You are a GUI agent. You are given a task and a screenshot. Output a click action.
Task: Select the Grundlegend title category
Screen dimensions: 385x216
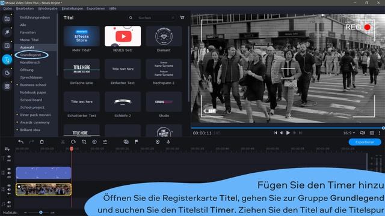31,55
